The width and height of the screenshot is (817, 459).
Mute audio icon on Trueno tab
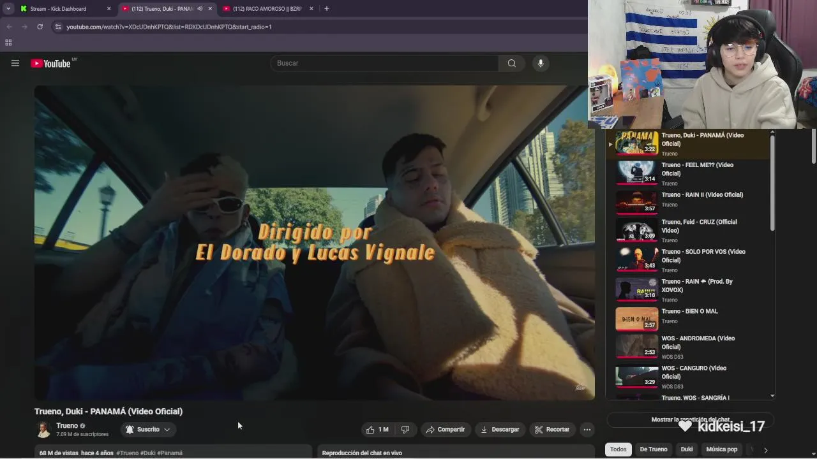(200, 9)
